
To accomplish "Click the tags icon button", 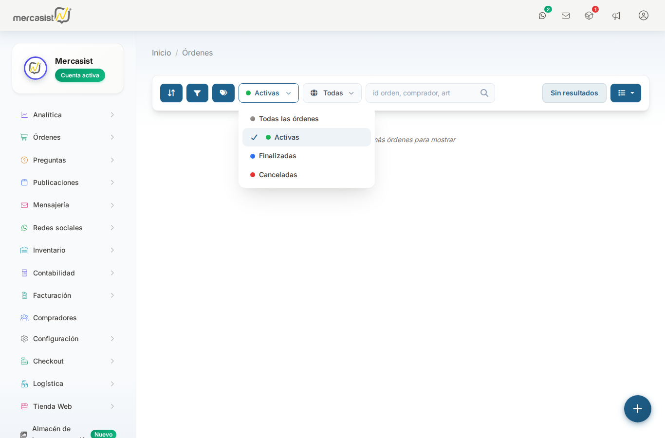I will [x=223, y=93].
